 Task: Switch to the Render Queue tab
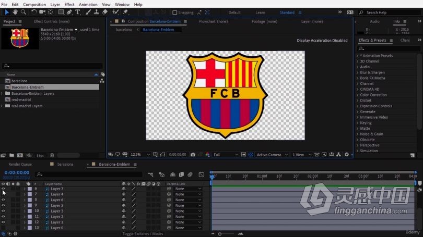(x=20, y=165)
